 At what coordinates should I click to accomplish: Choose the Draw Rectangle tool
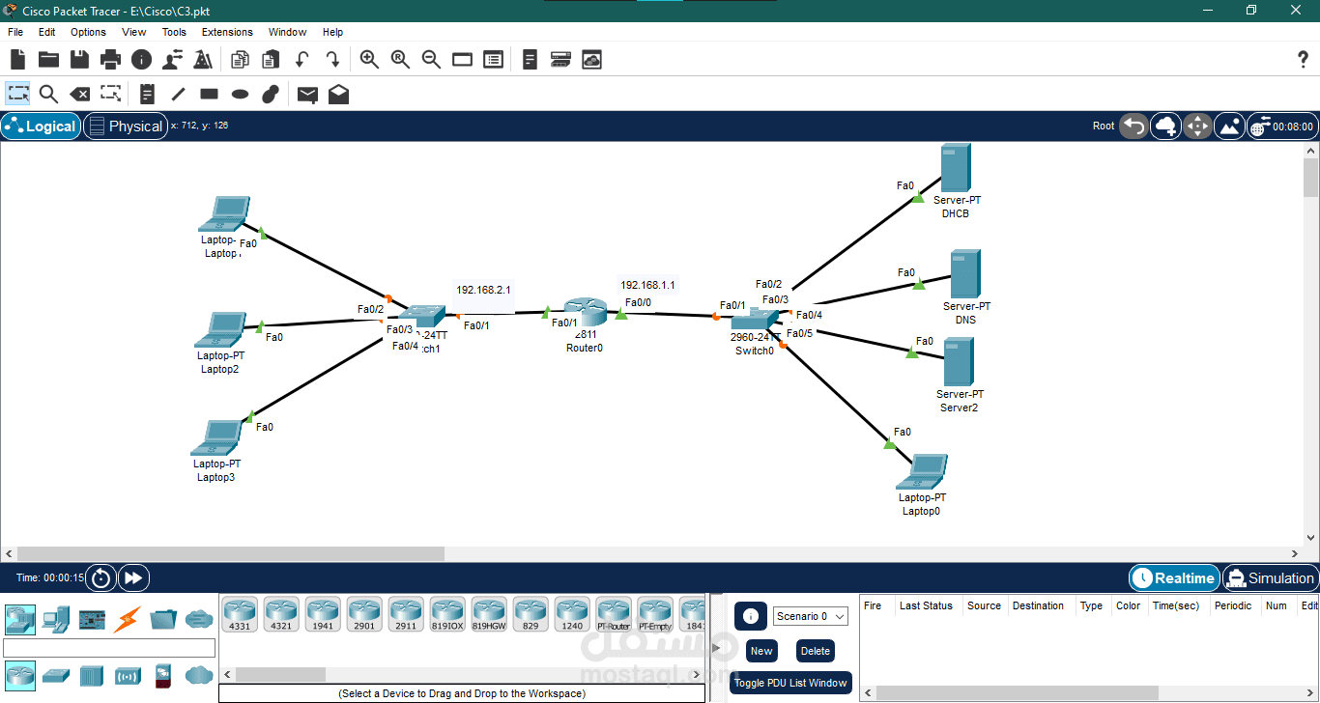[x=209, y=94]
